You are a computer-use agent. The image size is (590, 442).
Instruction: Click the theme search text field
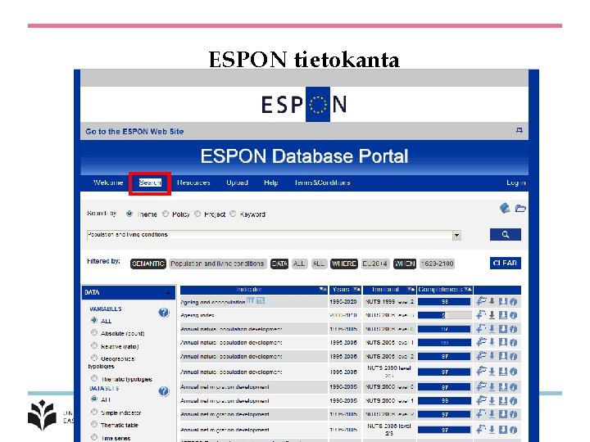tap(270, 235)
